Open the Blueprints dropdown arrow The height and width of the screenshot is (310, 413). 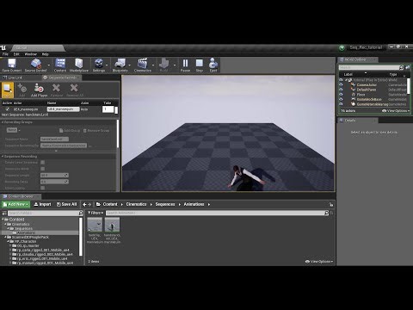[x=129, y=65]
